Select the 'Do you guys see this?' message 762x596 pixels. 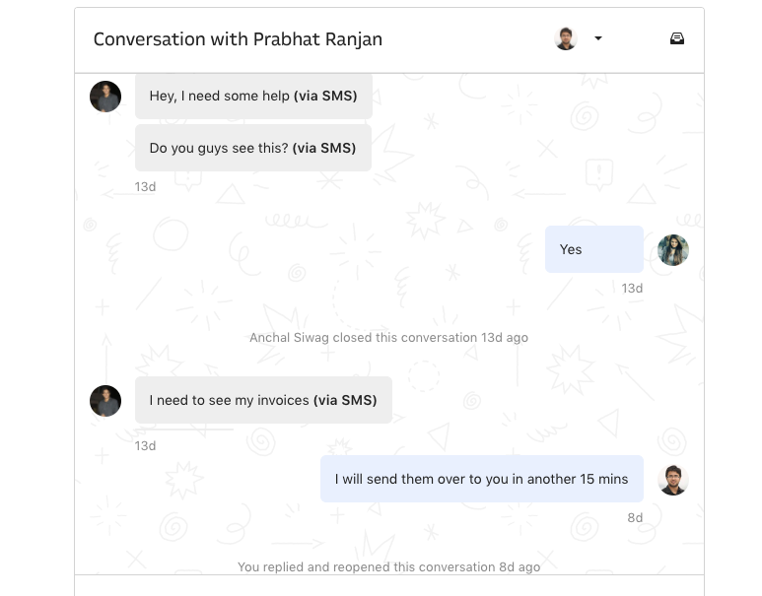pyautogui.click(x=252, y=148)
